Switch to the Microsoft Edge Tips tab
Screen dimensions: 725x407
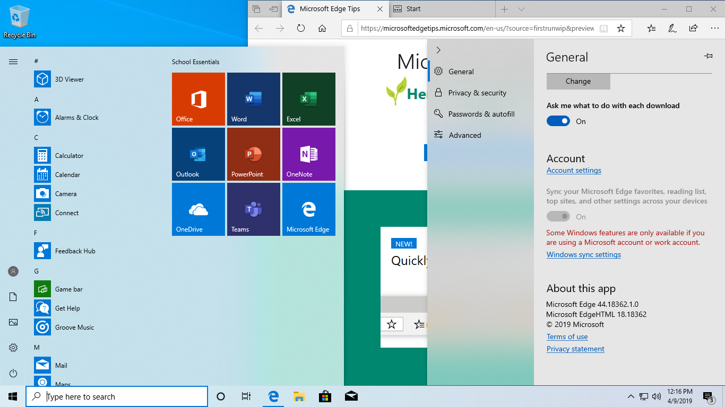335,9
